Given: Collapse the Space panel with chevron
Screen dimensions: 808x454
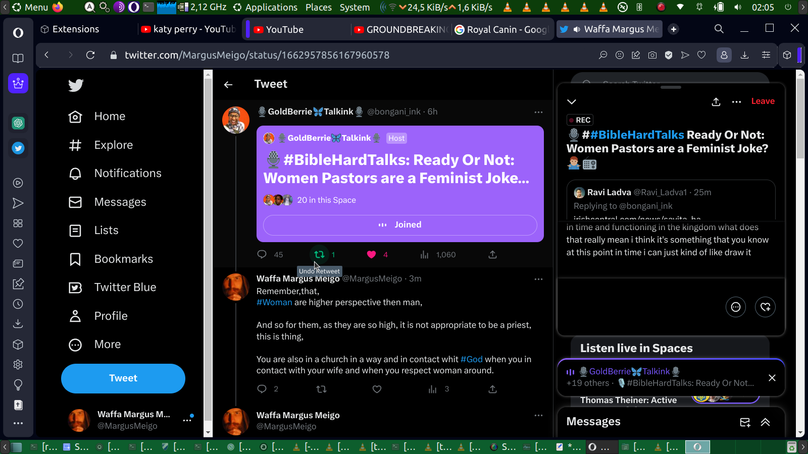Looking at the screenshot, I should [572, 102].
